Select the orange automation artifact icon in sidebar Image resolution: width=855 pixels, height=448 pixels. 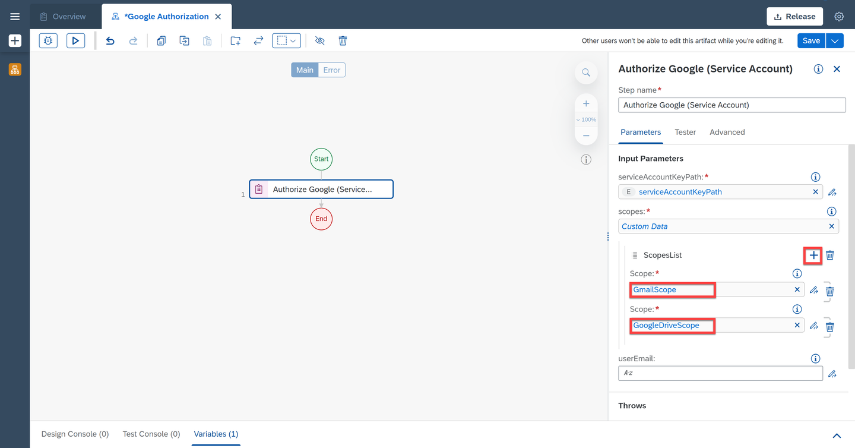pos(15,70)
